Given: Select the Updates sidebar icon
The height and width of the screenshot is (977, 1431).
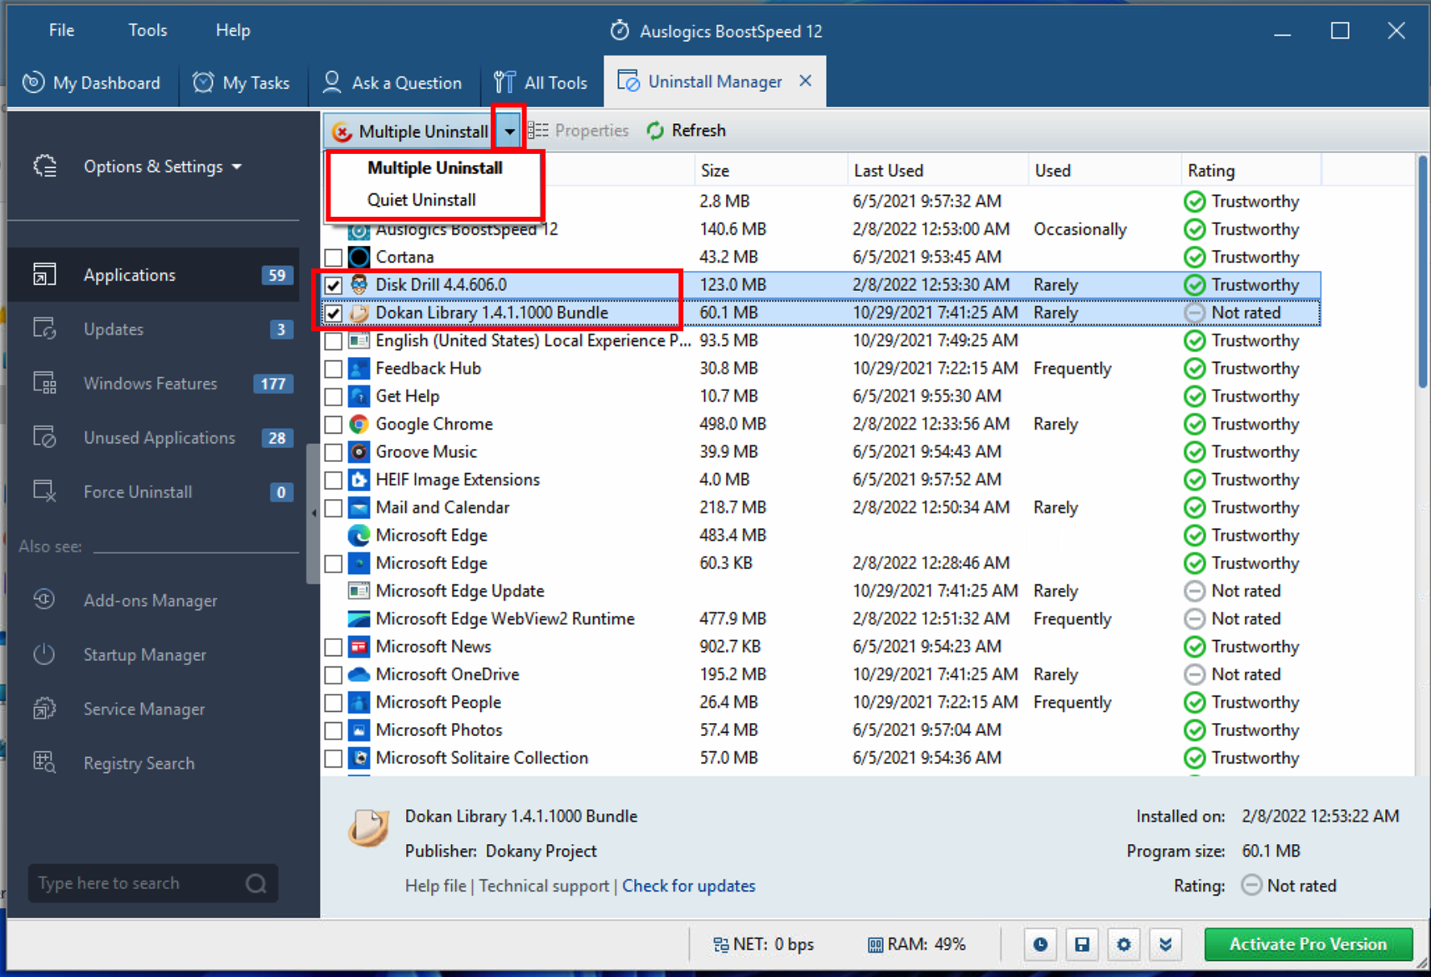Looking at the screenshot, I should pos(44,329).
